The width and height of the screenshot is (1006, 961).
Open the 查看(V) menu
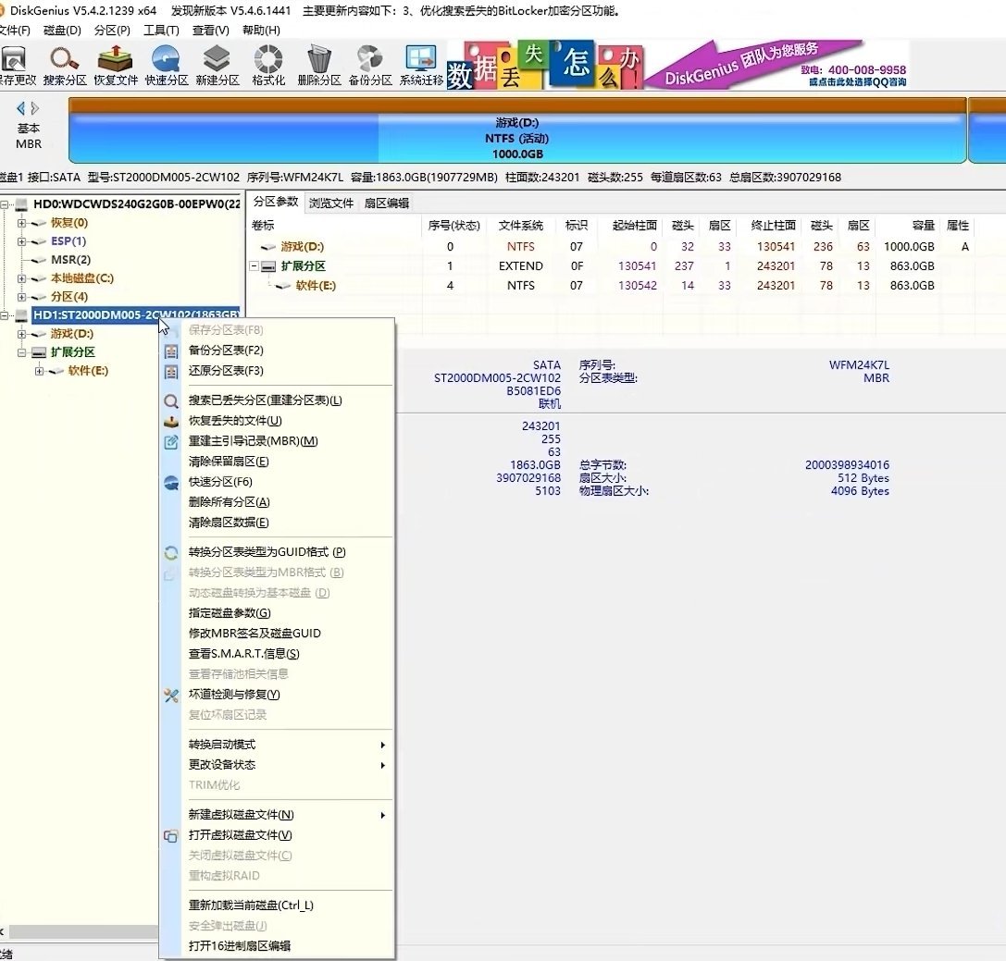(210, 31)
